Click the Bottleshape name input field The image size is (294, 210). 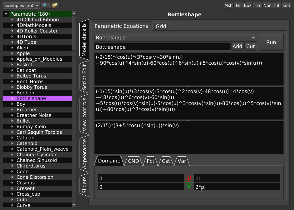(x=162, y=47)
